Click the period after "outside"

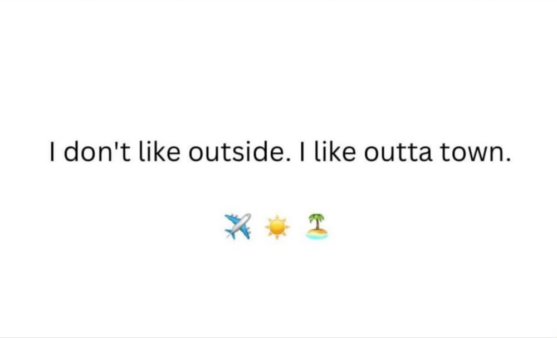(x=288, y=160)
